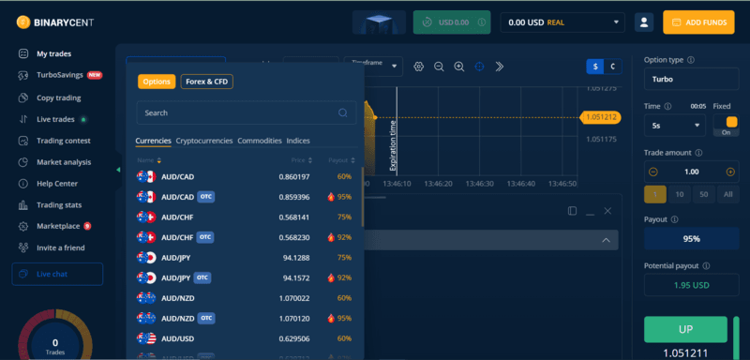Click the chart crosshair tool icon

pos(479,67)
